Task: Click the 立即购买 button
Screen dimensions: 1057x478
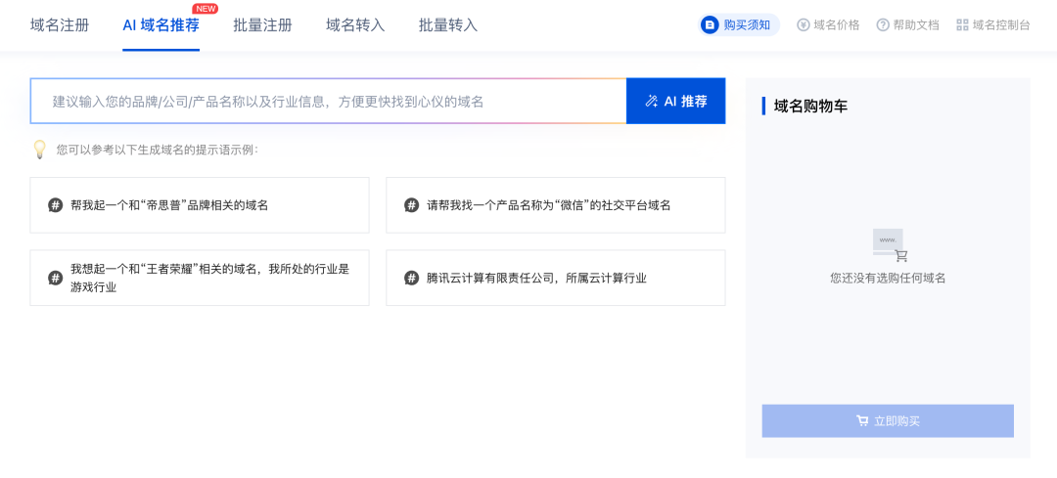Action: tap(888, 420)
